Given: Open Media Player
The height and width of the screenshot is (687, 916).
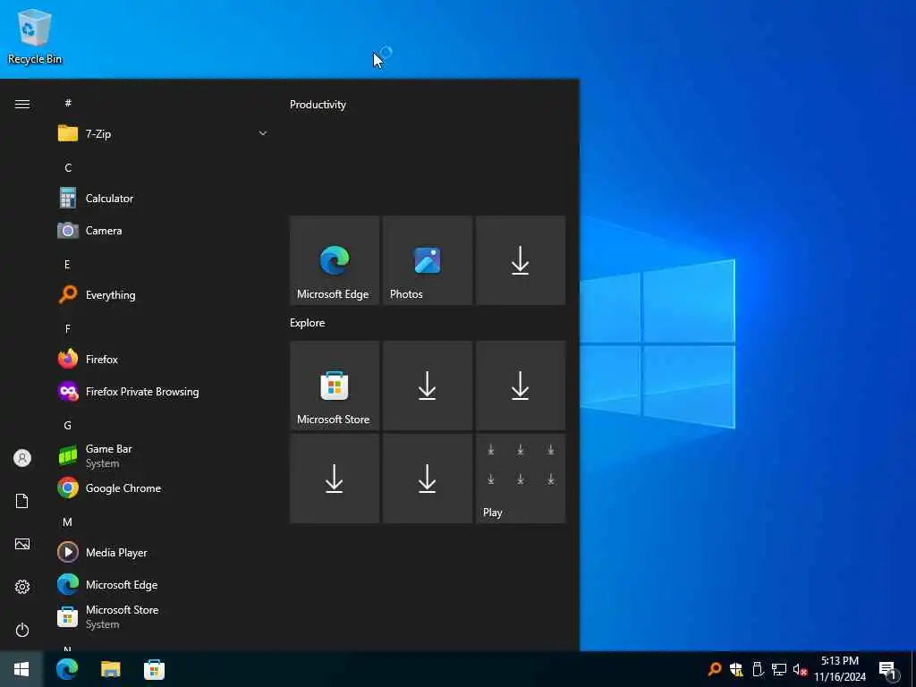Looking at the screenshot, I should [162, 552].
